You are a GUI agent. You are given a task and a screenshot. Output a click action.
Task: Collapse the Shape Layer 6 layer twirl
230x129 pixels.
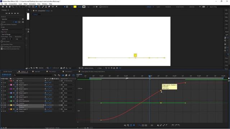(x=10, y=89)
